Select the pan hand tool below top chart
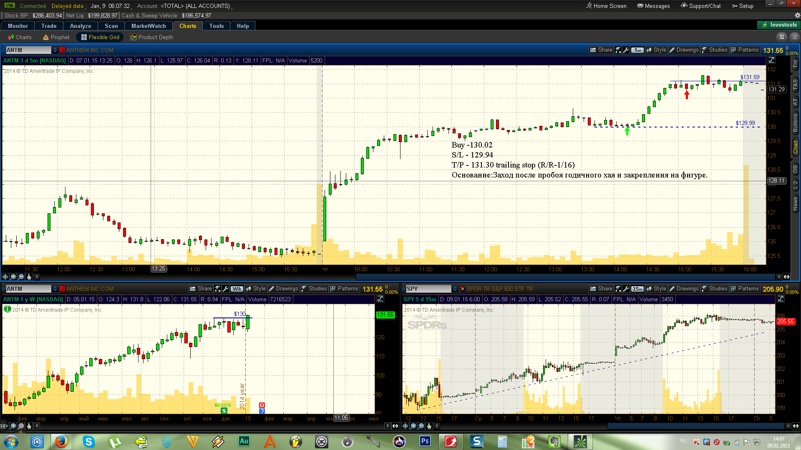This screenshot has width=801, height=450. coord(29,277)
